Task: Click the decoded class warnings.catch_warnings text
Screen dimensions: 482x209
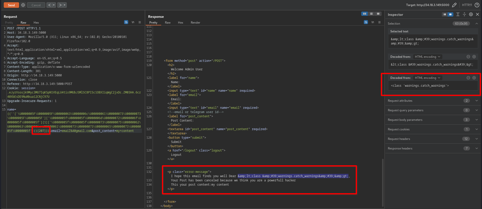Action: [x=420, y=86]
